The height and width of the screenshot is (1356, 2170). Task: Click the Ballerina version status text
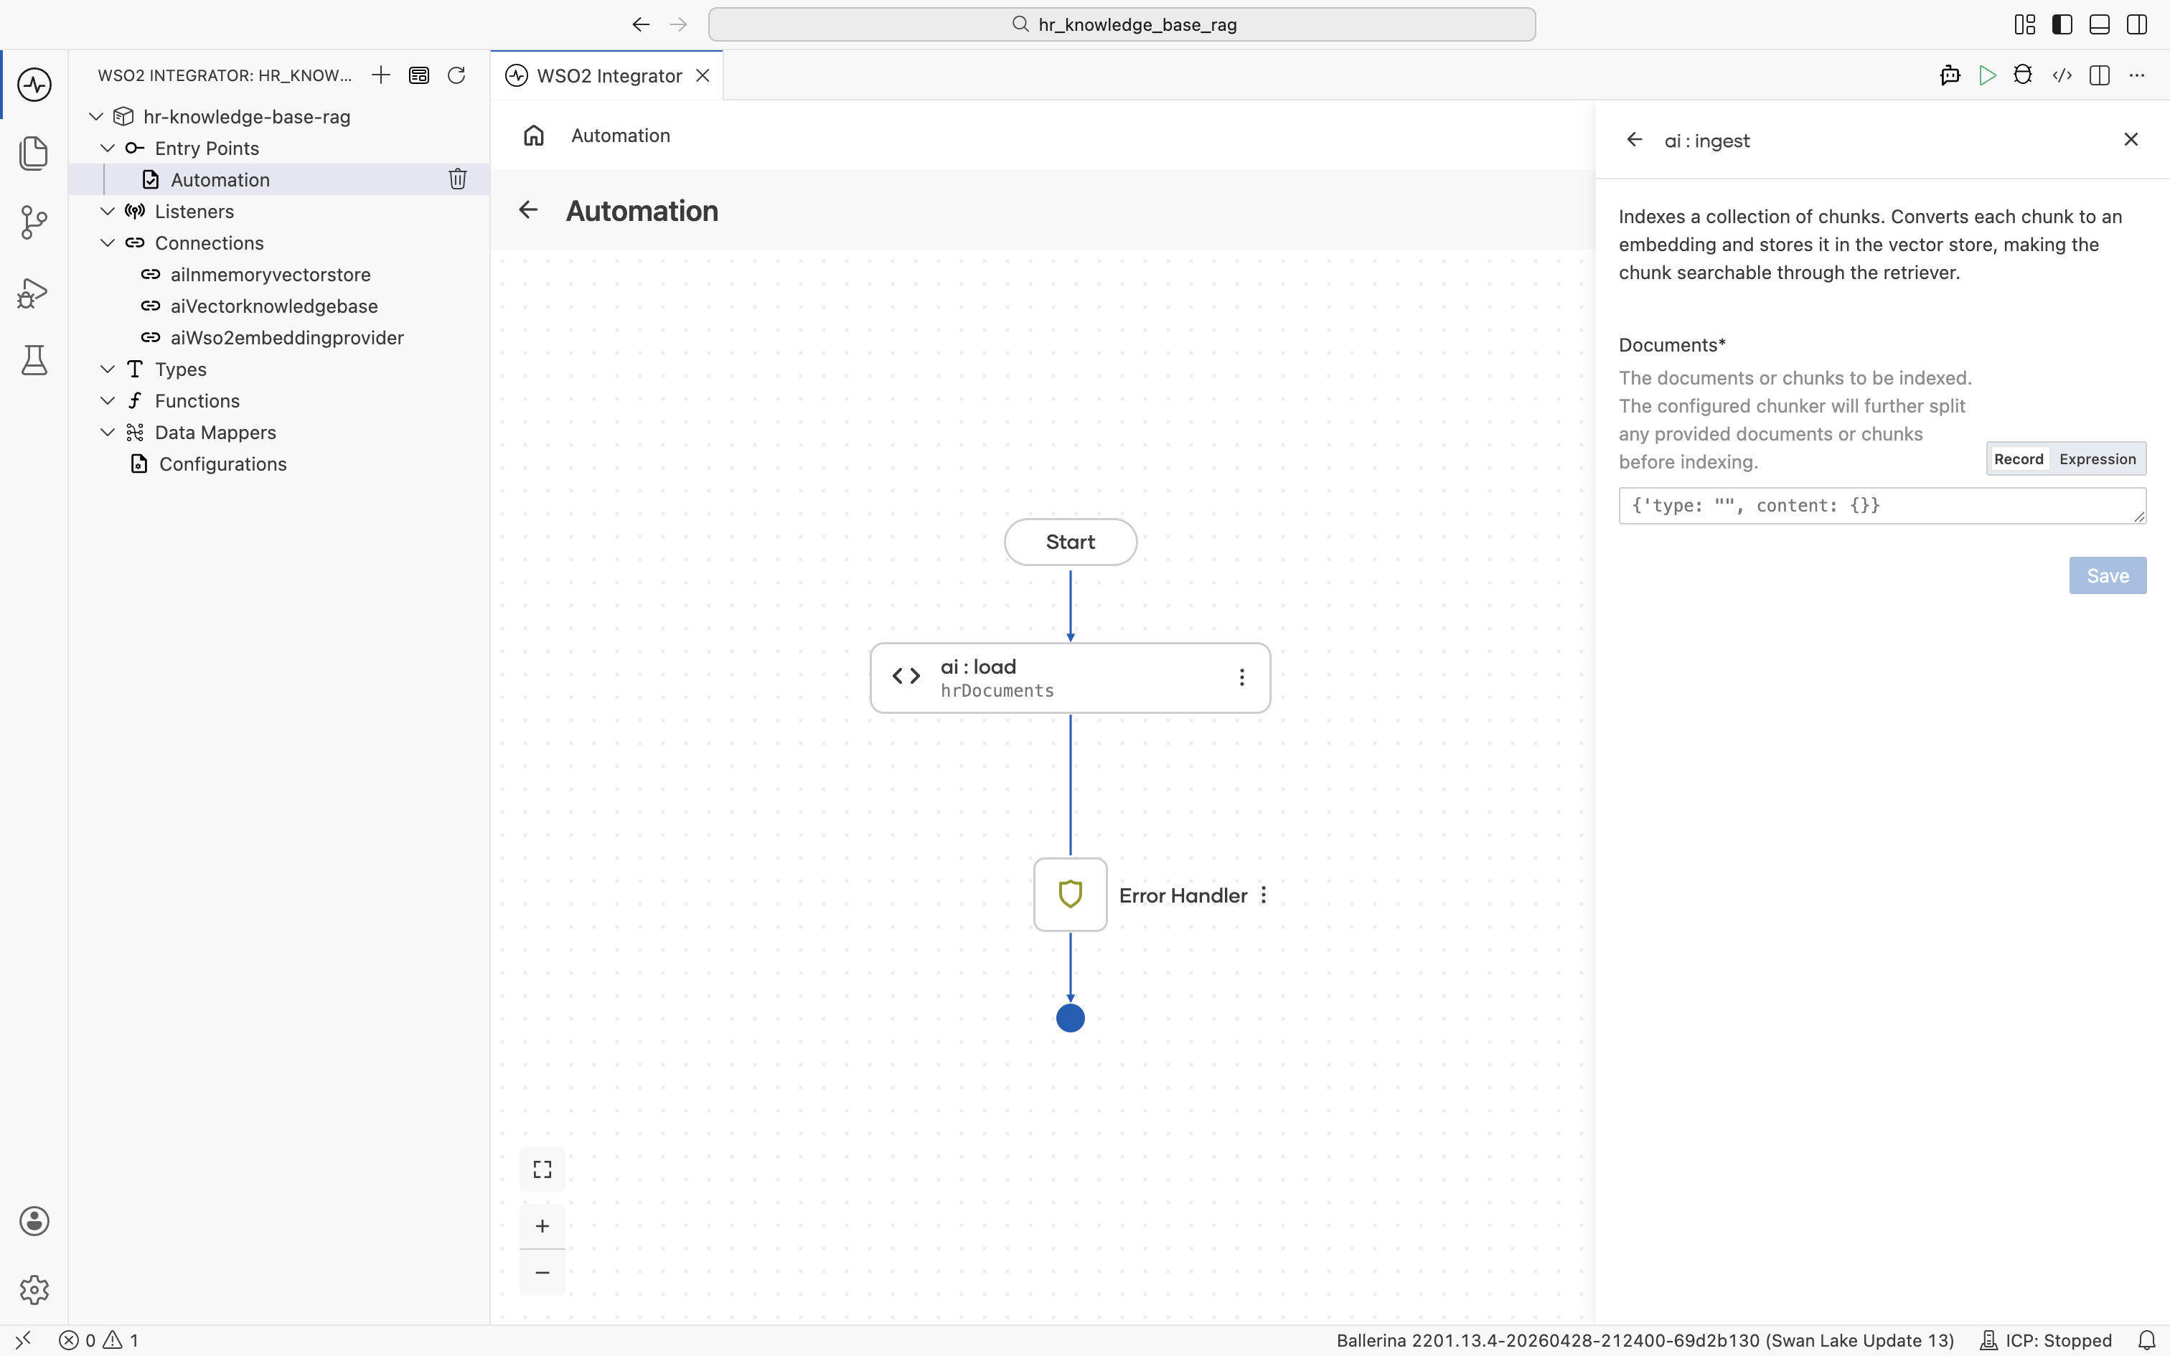pos(1645,1340)
